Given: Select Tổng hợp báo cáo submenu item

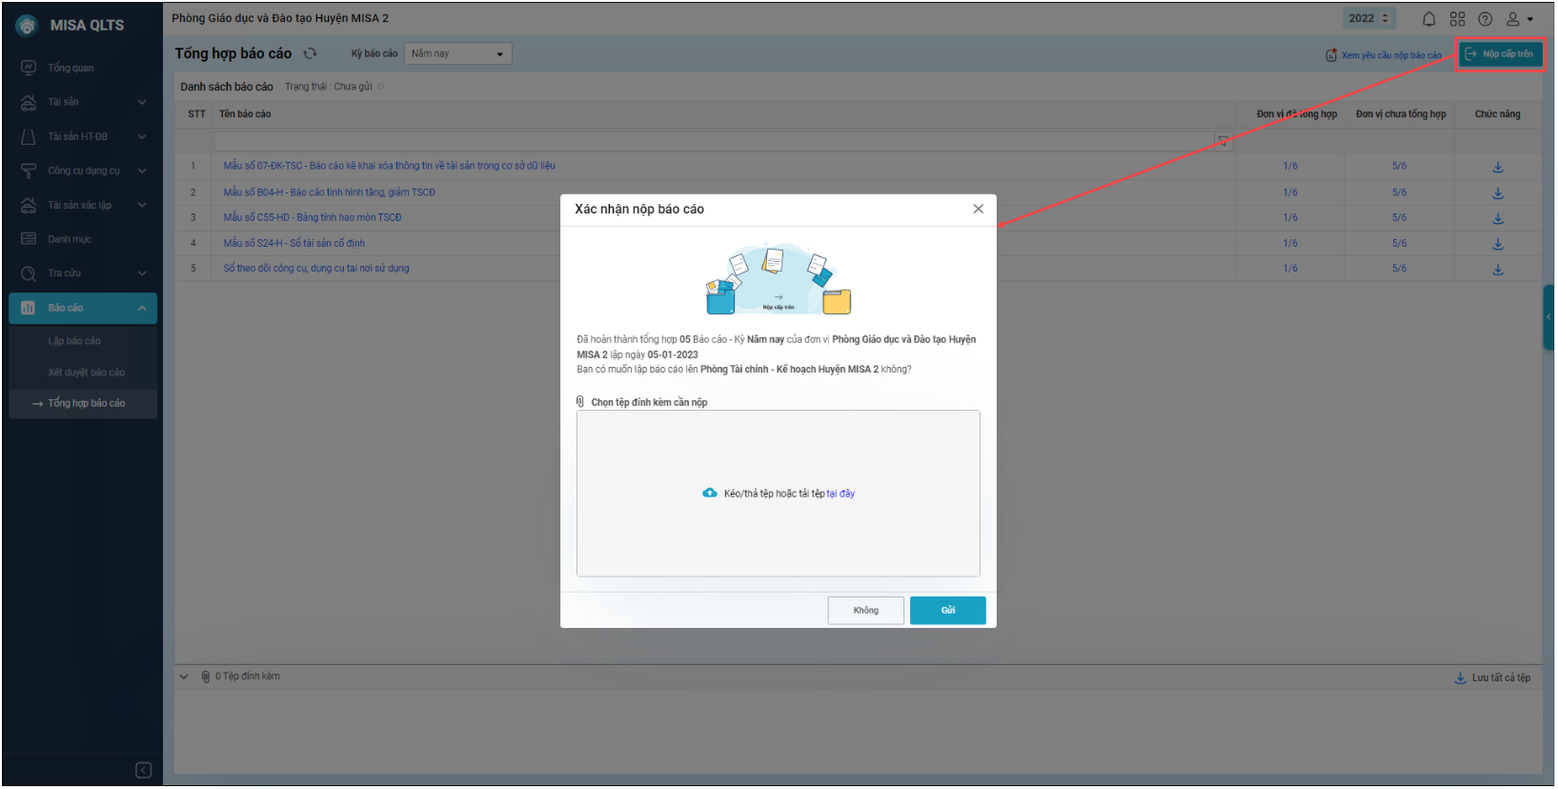Looking at the screenshot, I should (83, 403).
